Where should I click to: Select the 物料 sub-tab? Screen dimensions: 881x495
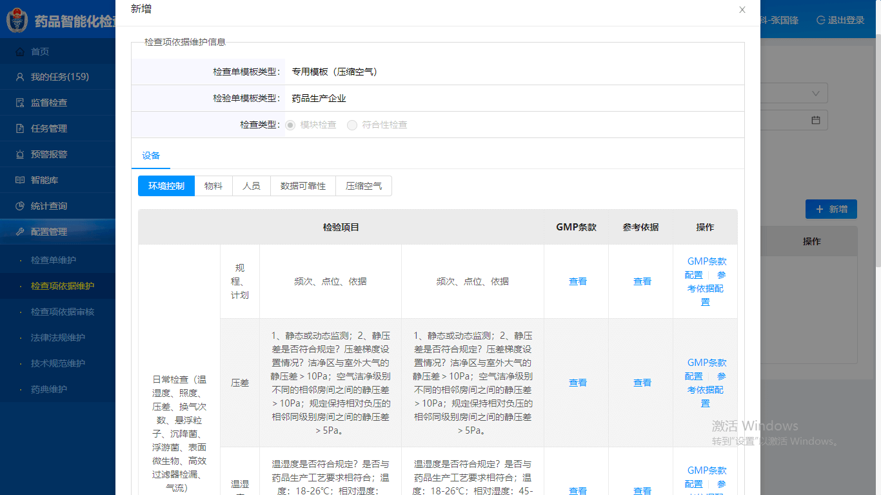point(213,186)
